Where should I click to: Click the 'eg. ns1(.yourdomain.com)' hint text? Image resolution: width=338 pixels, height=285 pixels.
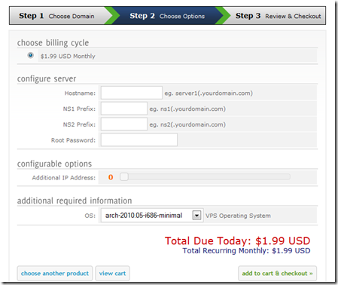pyautogui.click(x=187, y=109)
